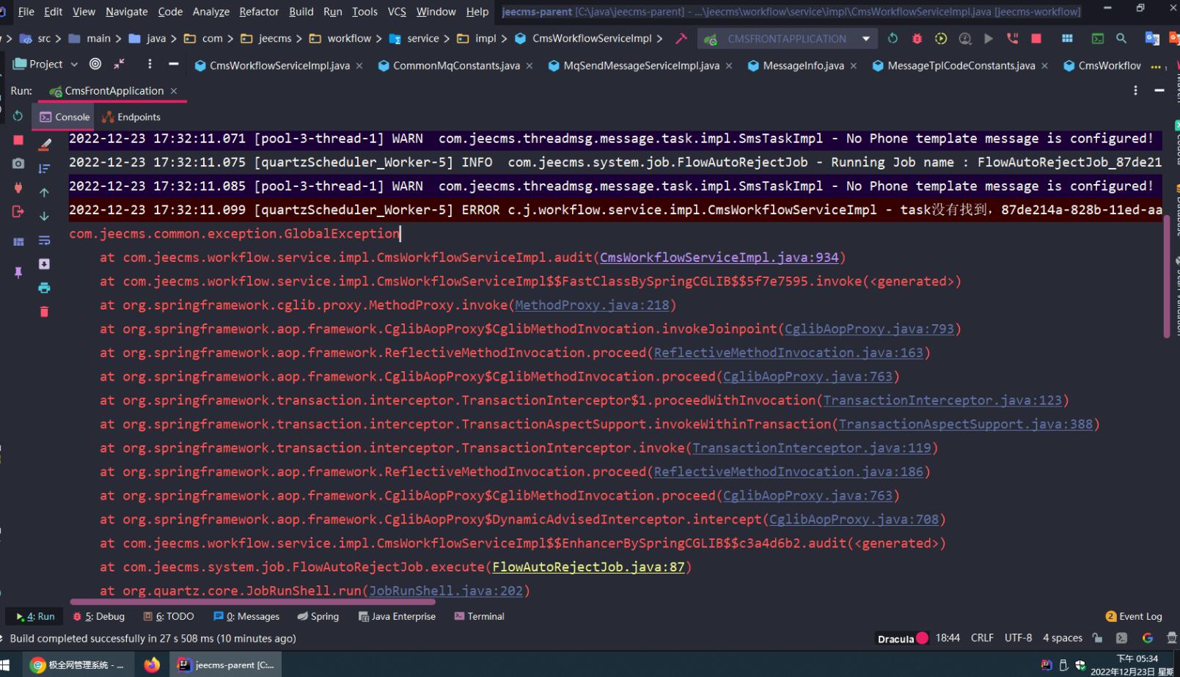Follow the FlowAutoRejectJob.java:87 link
Image resolution: width=1180 pixels, height=677 pixels.
(588, 567)
